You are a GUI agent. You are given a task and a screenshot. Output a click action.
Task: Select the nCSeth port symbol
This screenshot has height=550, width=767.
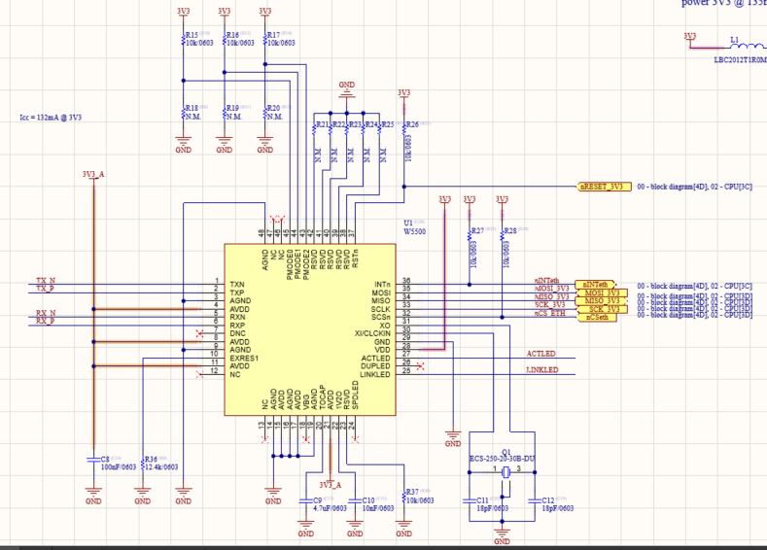click(x=596, y=318)
